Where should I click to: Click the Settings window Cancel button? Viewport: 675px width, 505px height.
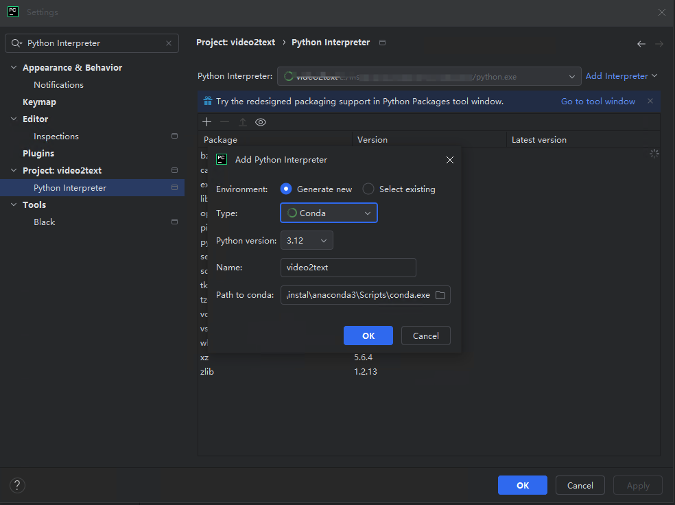click(580, 485)
